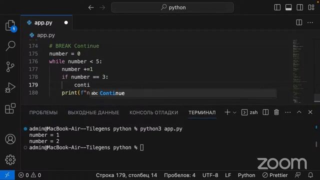Split the editor to the right

(x=299, y=22)
